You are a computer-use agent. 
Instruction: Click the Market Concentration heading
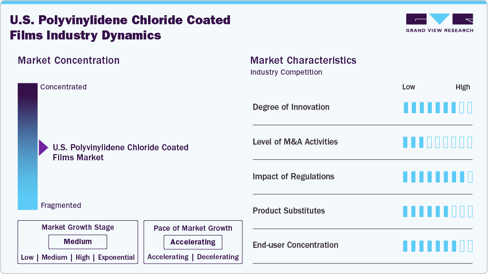coord(69,60)
